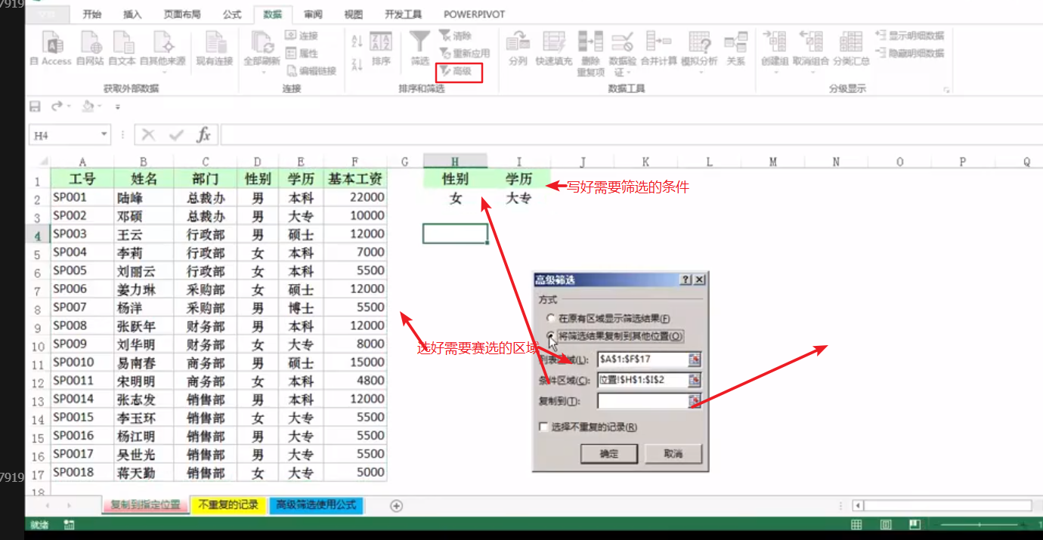Click the From Text (自文本) icon
1043x540 pixels.
[122, 48]
